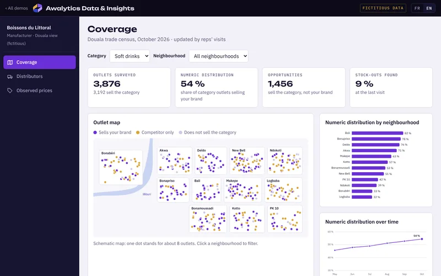Filter map by Bonamoussadi neighbourhood tile
The image size is (441, 276).
point(208,219)
